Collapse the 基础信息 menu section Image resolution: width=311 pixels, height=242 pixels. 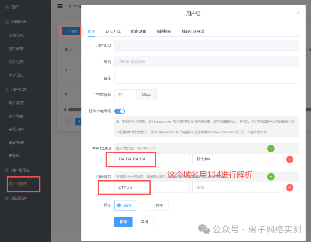pos(45,22)
